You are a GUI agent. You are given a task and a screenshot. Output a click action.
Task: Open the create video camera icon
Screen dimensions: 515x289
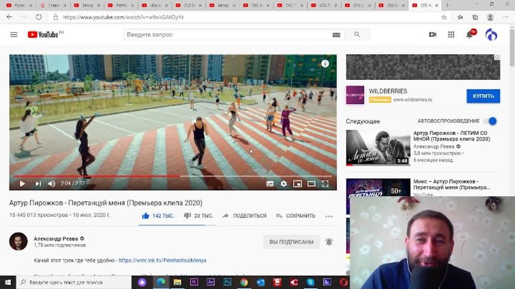(433, 35)
